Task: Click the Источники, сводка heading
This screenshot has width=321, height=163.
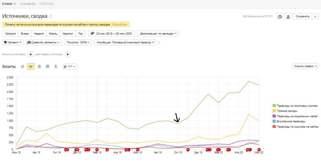Action: (x=25, y=16)
